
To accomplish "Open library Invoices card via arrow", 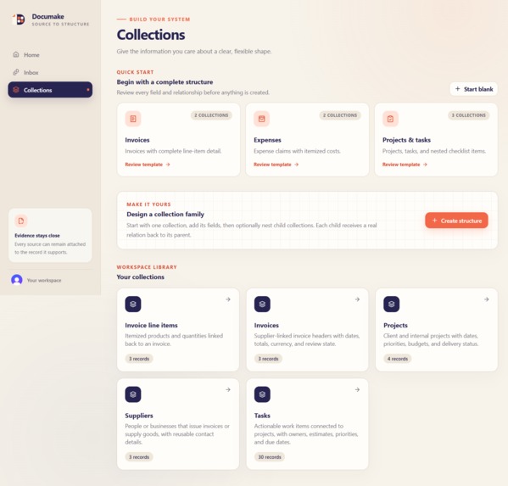I will point(357,299).
